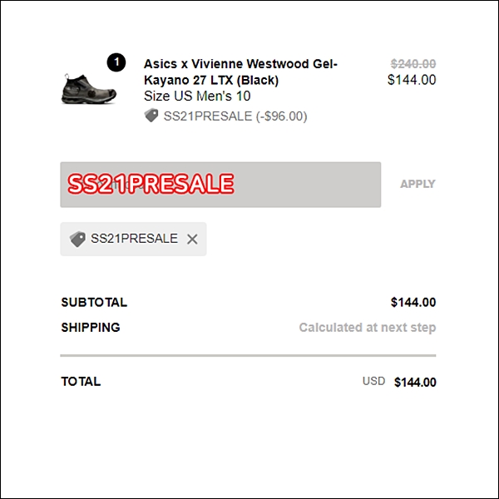The width and height of the screenshot is (499, 499).
Task: Click the APPLY button
Action: point(417,184)
